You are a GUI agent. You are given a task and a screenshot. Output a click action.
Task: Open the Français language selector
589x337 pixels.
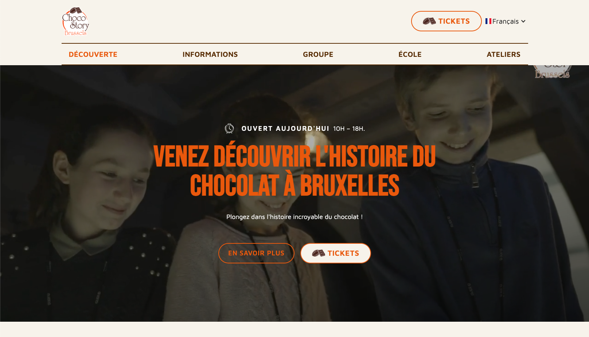(506, 21)
